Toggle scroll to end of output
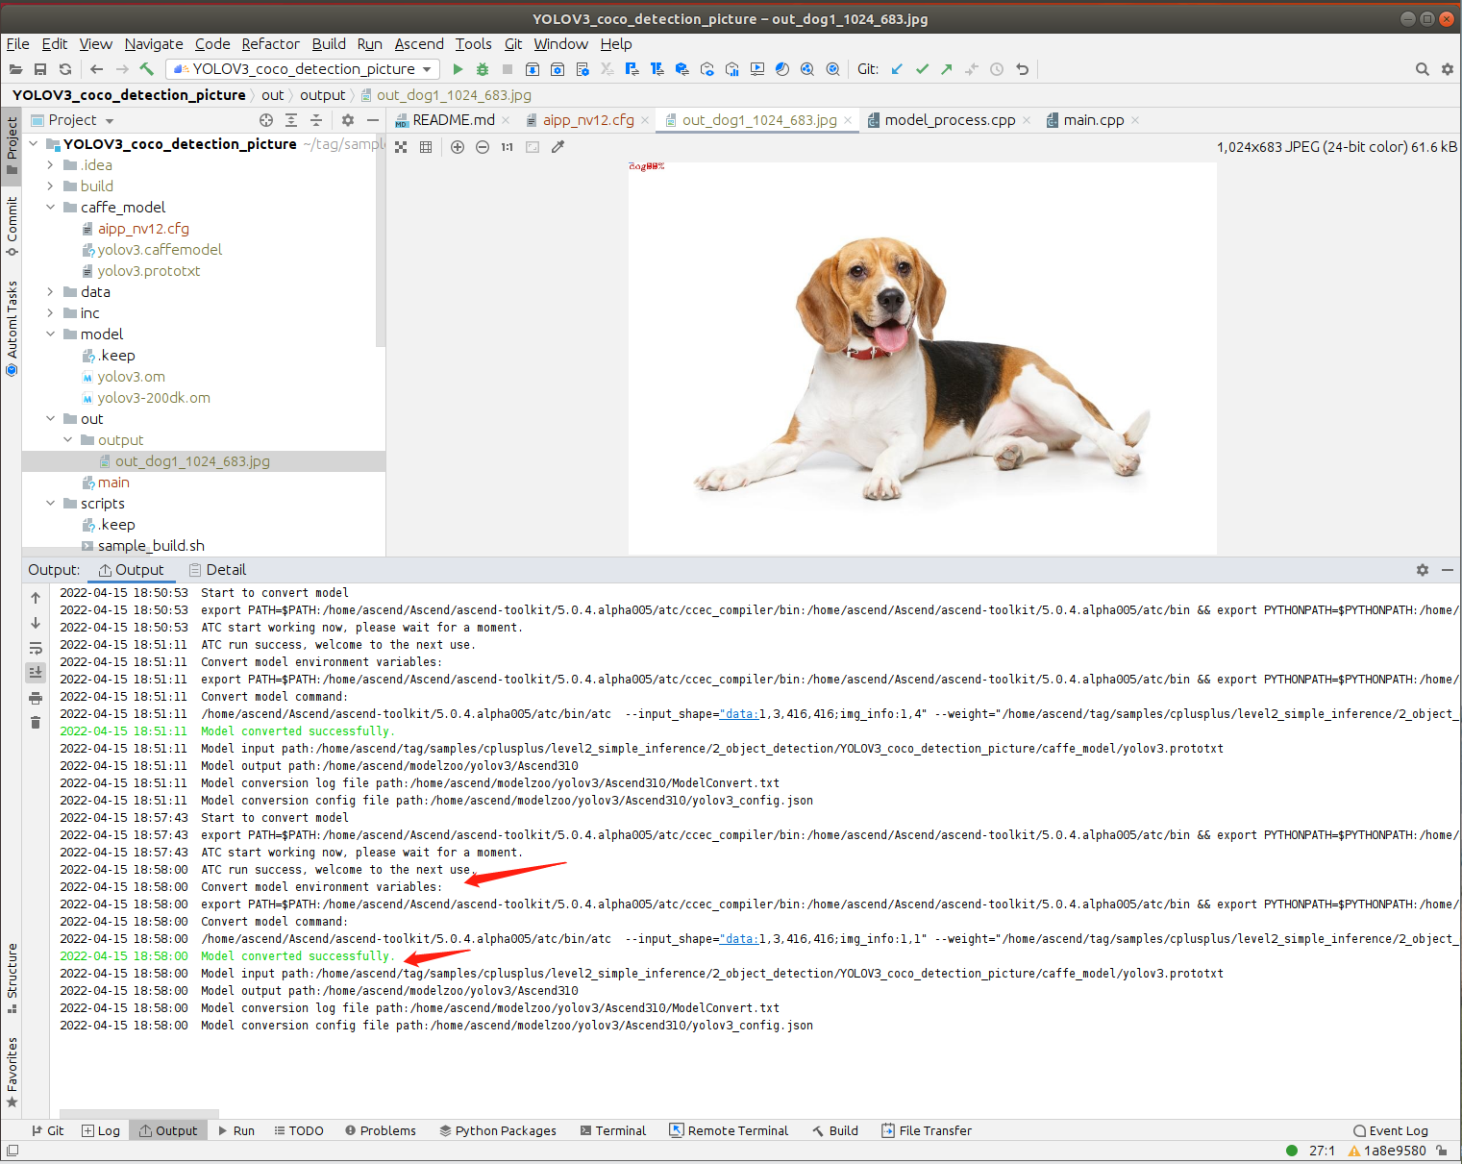1462x1164 pixels. coord(36,673)
